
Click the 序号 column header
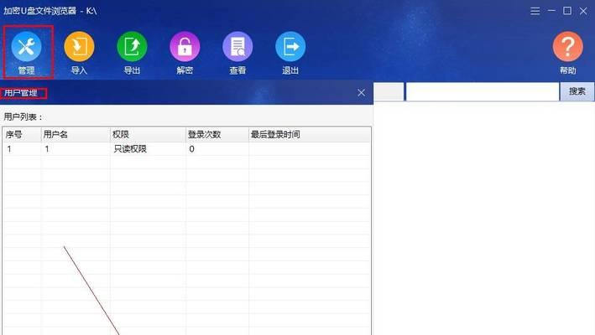pos(22,134)
